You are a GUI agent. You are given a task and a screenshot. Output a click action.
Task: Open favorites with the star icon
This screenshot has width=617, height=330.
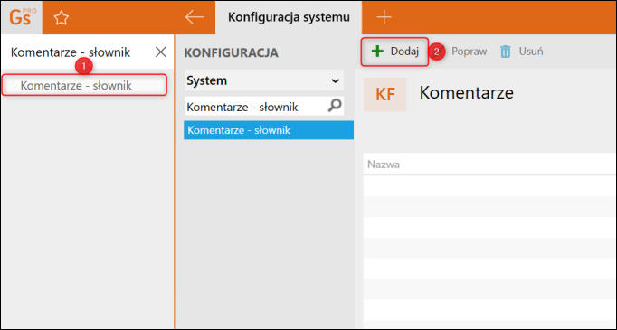(x=62, y=18)
